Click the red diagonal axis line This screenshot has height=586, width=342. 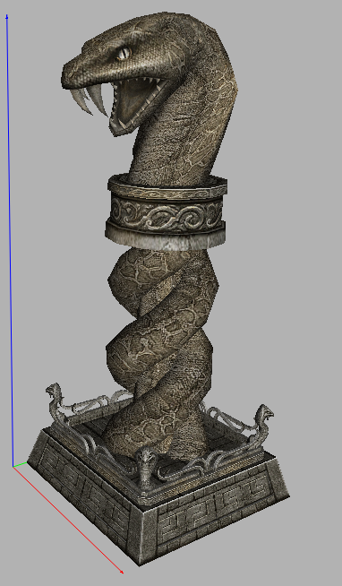[68, 520]
